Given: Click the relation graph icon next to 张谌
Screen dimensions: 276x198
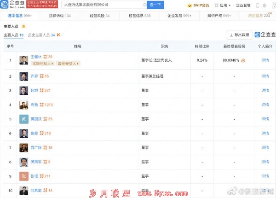Looking at the screenshot, I should point(41,176).
